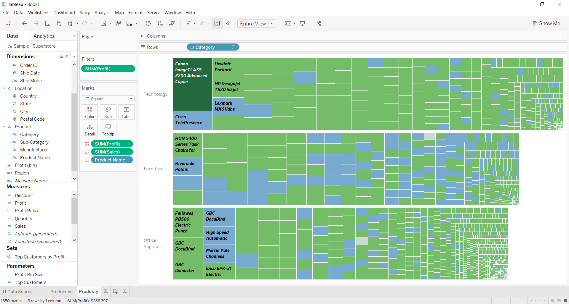Toggle Show Mark Labels in toolbar

click(217, 24)
